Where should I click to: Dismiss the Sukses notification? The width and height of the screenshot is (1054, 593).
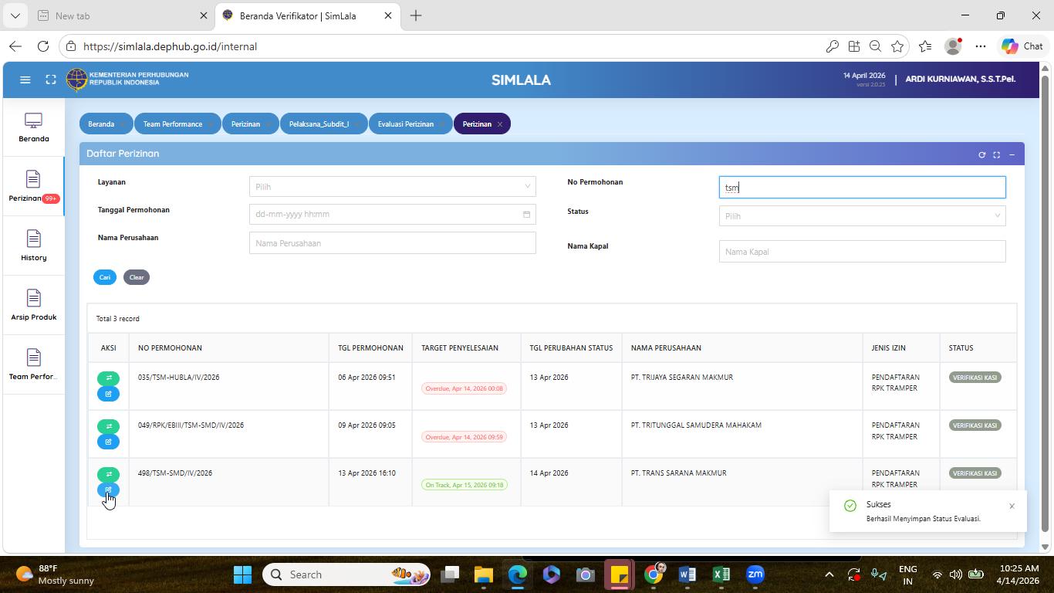(x=1012, y=507)
